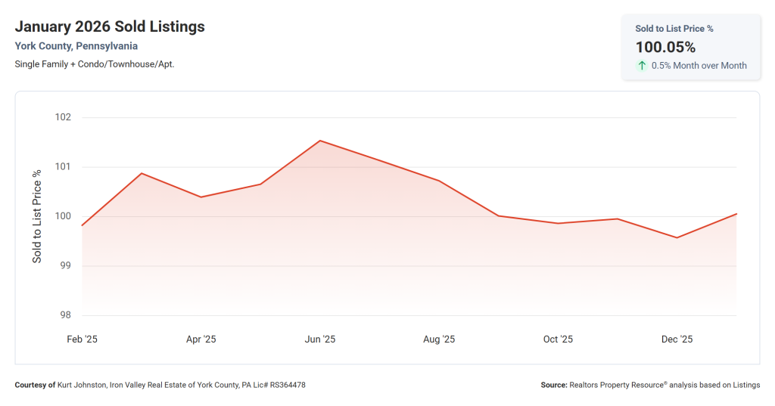775x406 pixels.
Task: Click the Oct '25 x-axis label
Action: [558, 339]
